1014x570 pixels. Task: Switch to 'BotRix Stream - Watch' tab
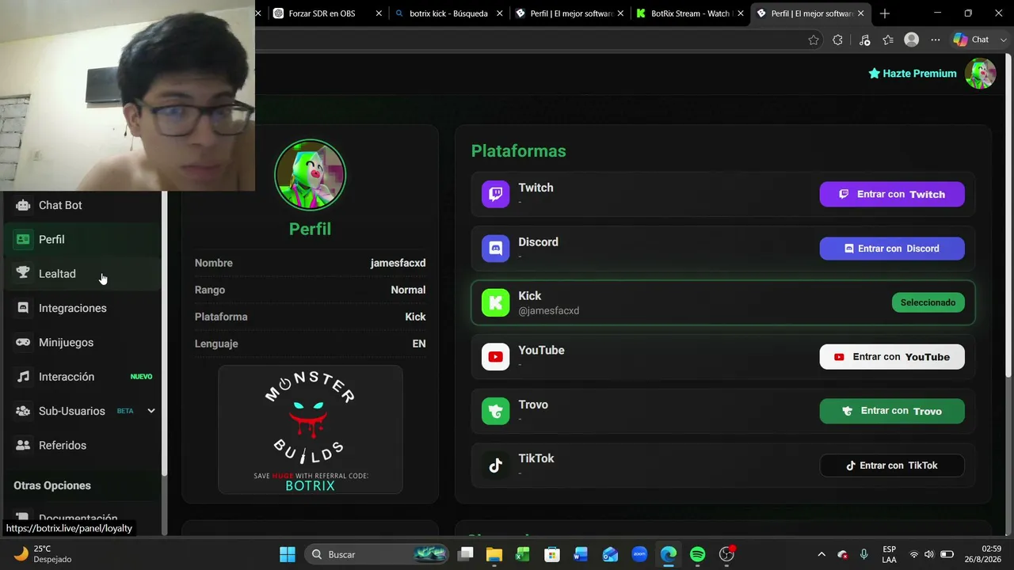pyautogui.click(x=688, y=13)
